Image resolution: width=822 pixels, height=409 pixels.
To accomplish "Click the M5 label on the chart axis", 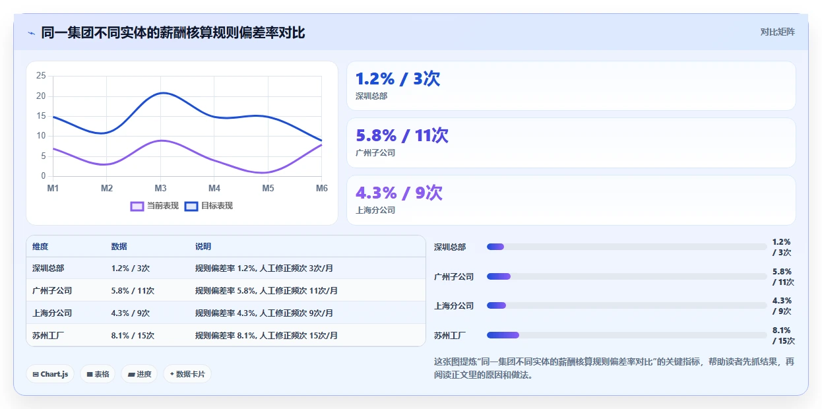I will coord(268,188).
